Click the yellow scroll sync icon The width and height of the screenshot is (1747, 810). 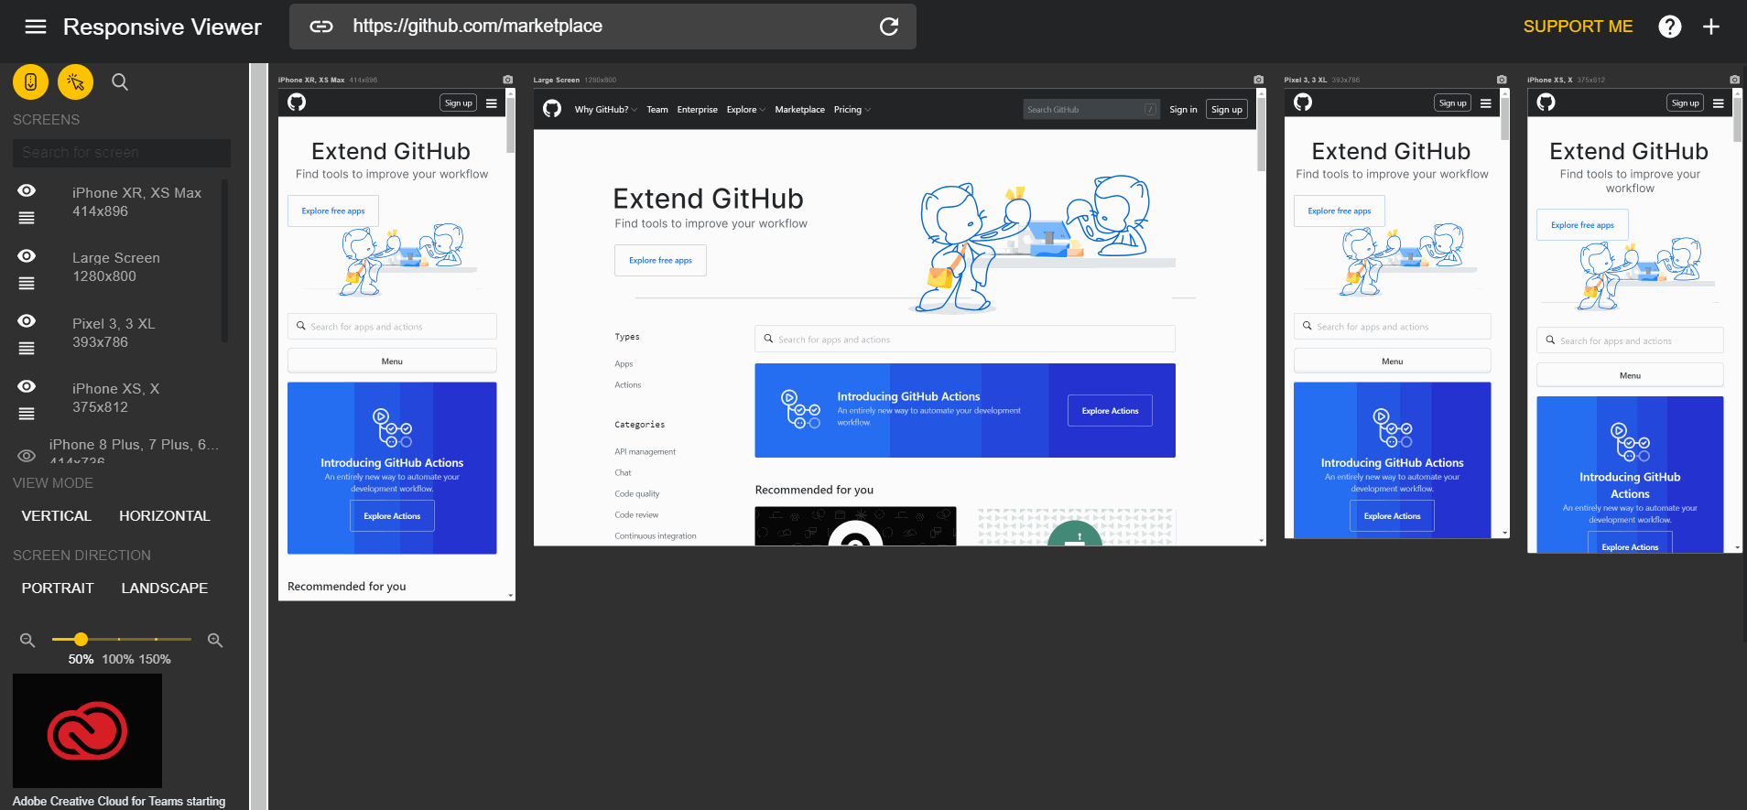pyautogui.click(x=30, y=82)
